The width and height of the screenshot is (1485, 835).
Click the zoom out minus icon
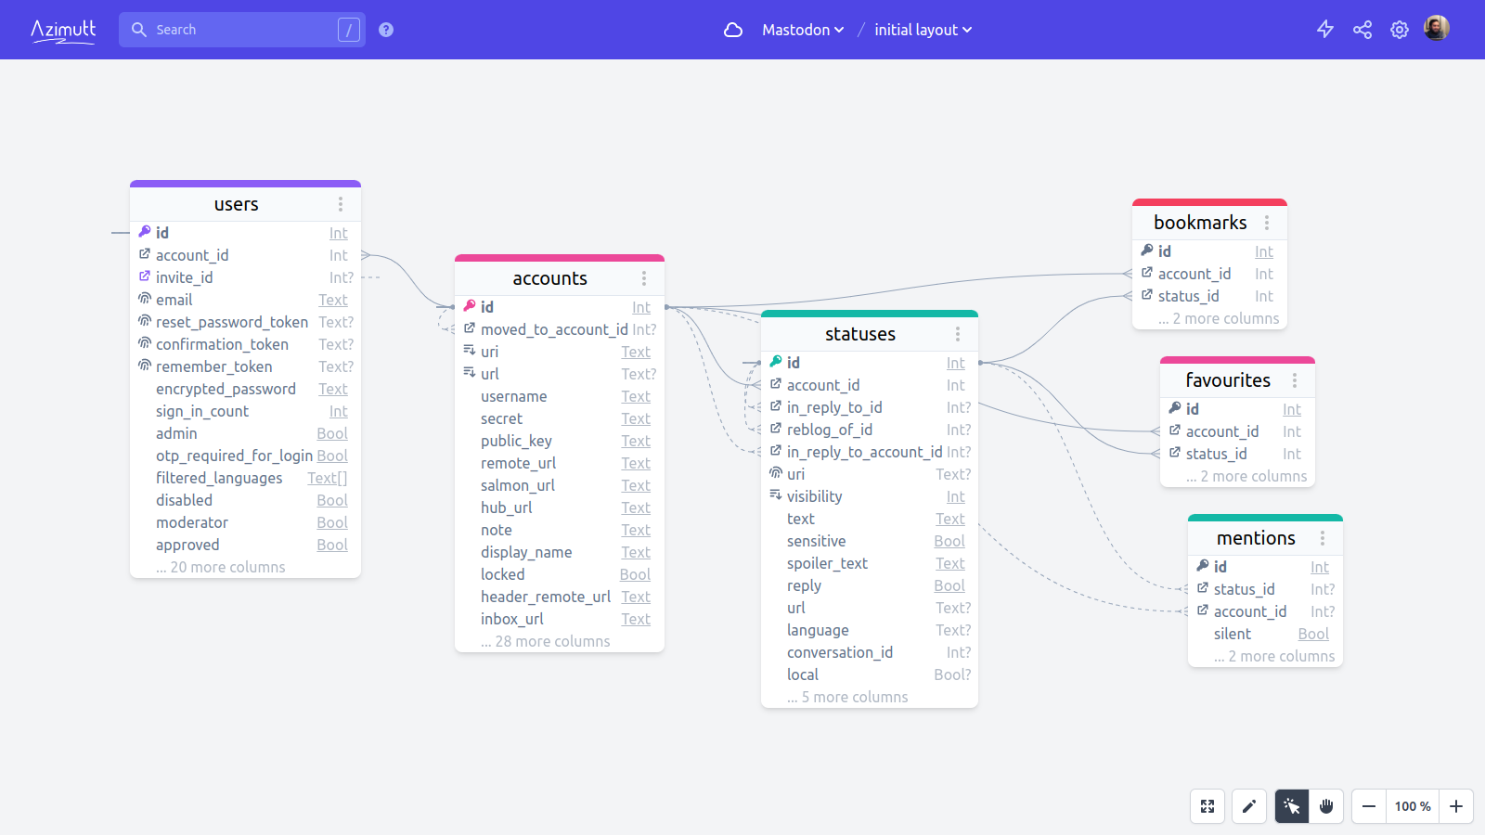coord(1368,806)
